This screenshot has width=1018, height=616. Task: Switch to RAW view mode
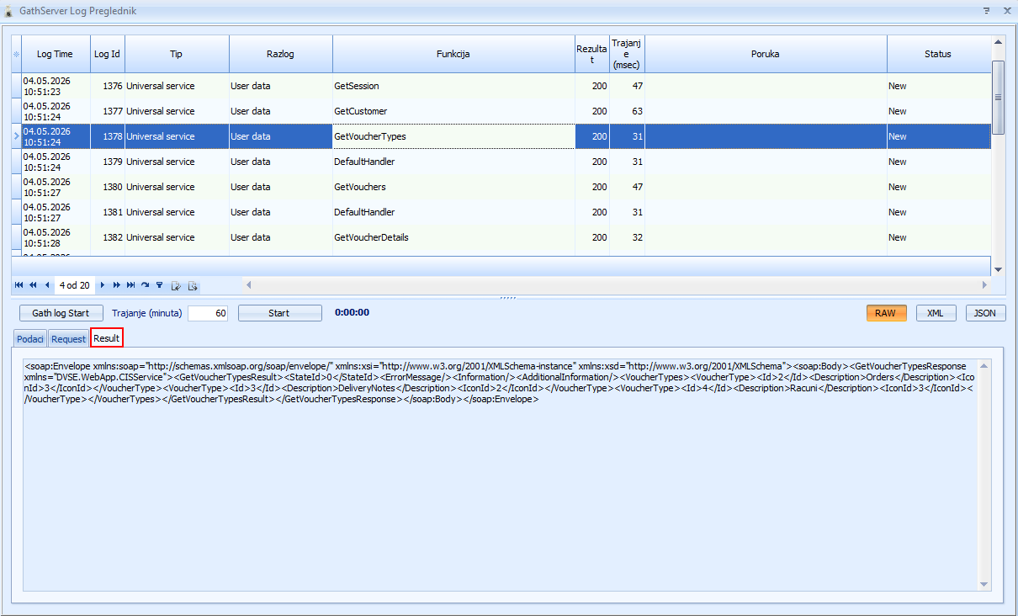(885, 313)
